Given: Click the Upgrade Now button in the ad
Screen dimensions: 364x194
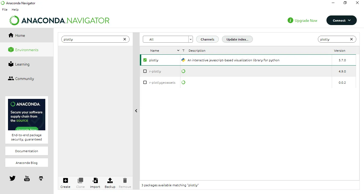Looking at the screenshot, I should click(x=27, y=129).
